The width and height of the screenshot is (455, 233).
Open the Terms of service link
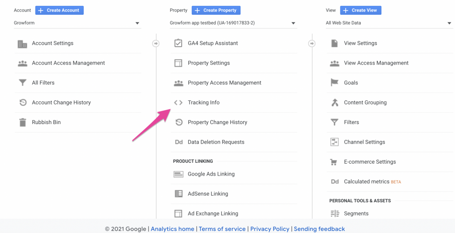222,229
